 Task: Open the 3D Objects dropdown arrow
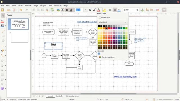coord(5,89)
